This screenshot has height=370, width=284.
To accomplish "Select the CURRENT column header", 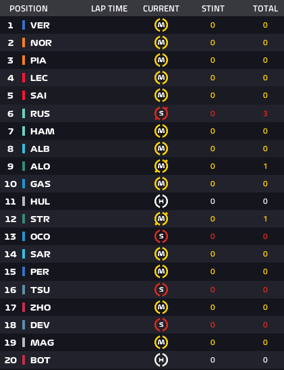I will tap(161, 9).
